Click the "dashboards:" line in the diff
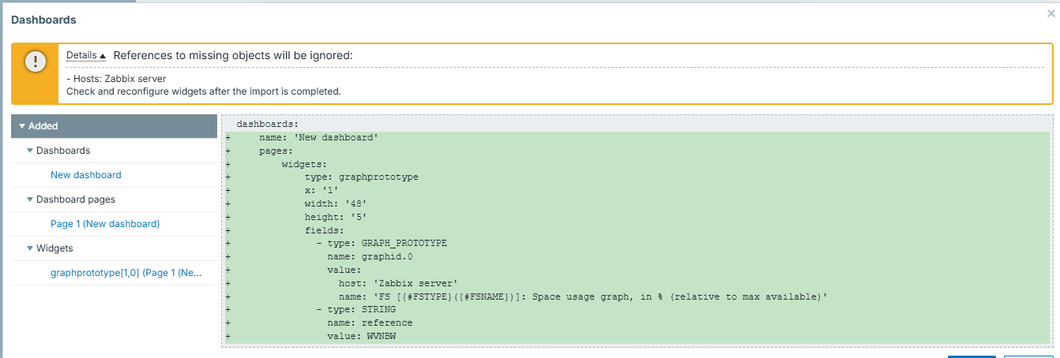 (268, 125)
